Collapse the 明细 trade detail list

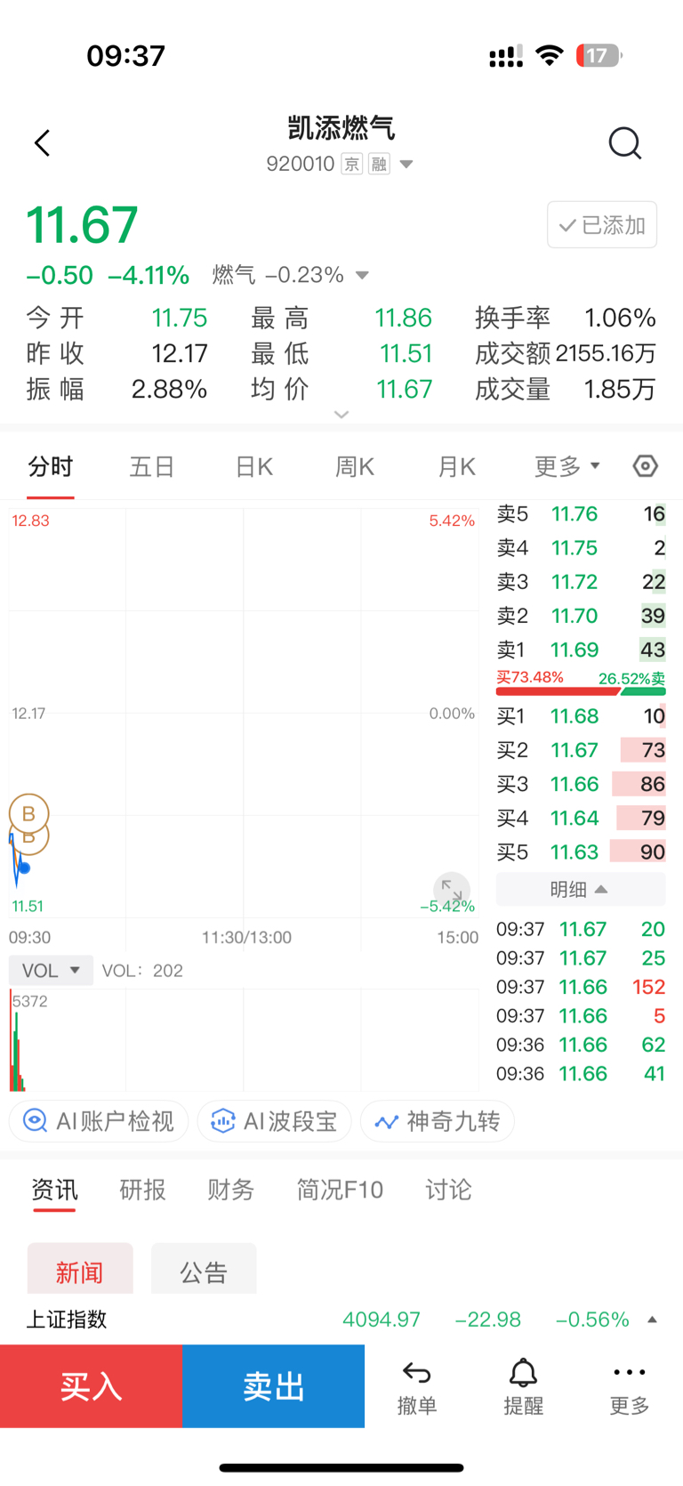point(580,889)
